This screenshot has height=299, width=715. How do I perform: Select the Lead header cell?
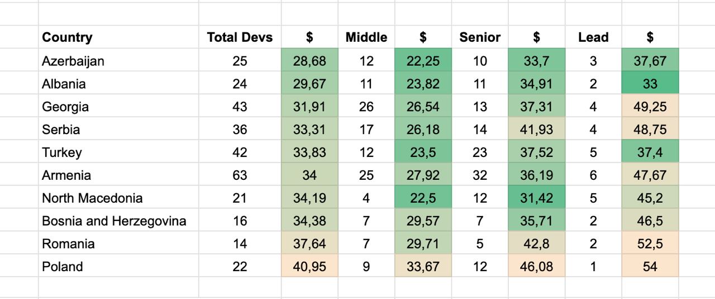(x=593, y=38)
